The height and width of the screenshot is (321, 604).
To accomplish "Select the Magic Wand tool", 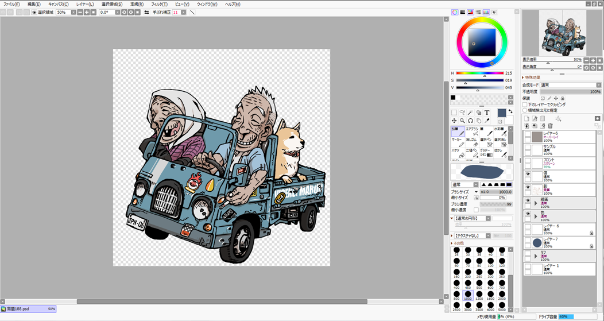I will coord(470,113).
